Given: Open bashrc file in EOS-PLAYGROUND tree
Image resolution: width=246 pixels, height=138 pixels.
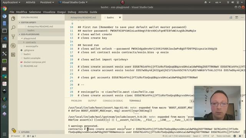Looking at the screenshot, I should [x=27, y=54].
